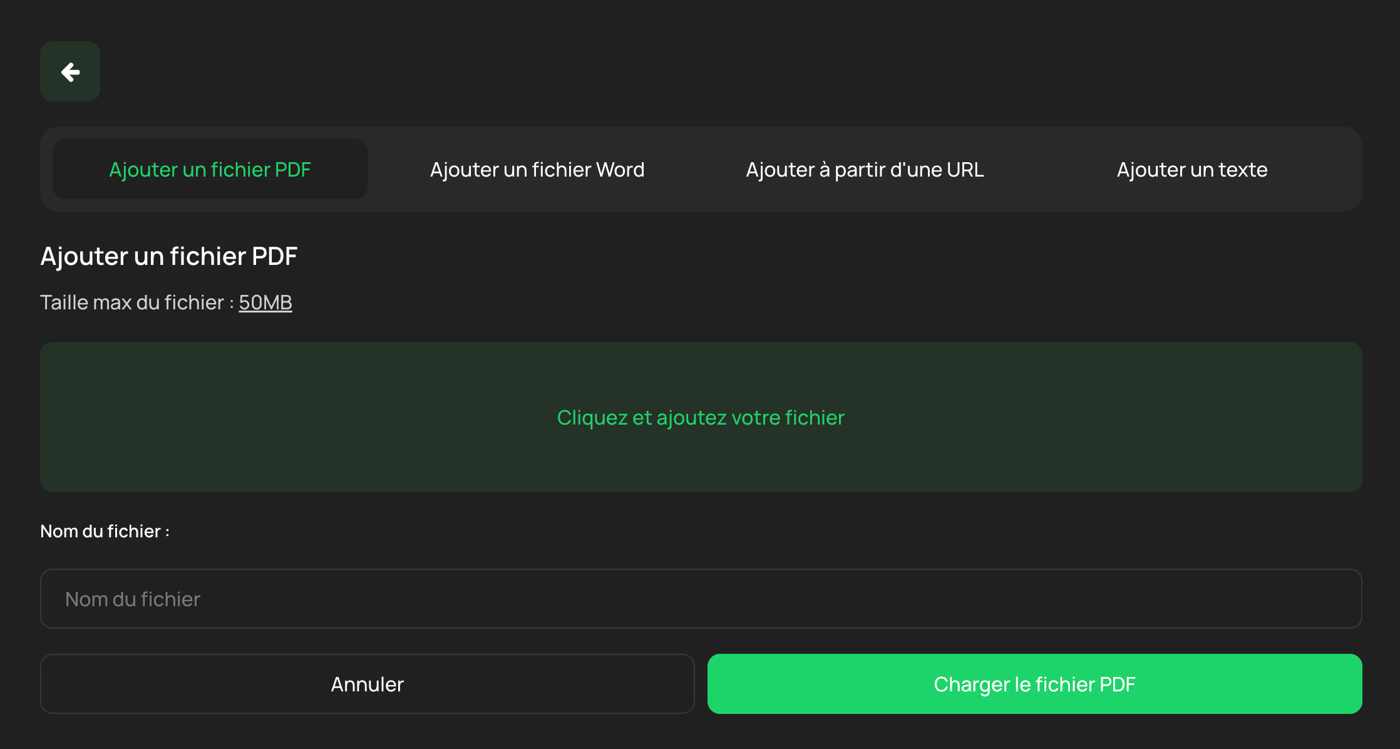Choose the URL import tab

pos(865,170)
